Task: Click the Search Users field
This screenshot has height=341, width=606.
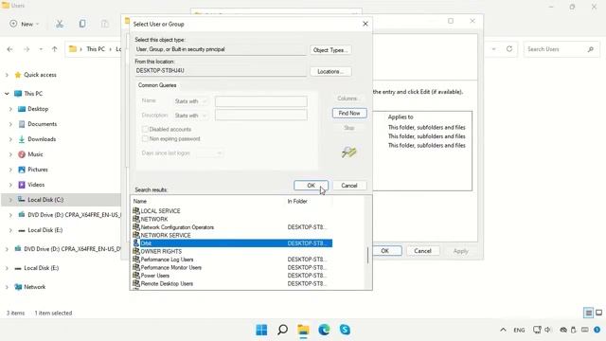Action: pyautogui.click(x=561, y=49)
